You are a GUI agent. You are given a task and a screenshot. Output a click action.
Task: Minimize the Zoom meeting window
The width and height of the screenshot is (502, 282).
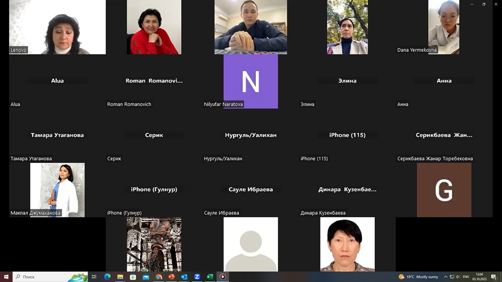click(x=472, y=4)
